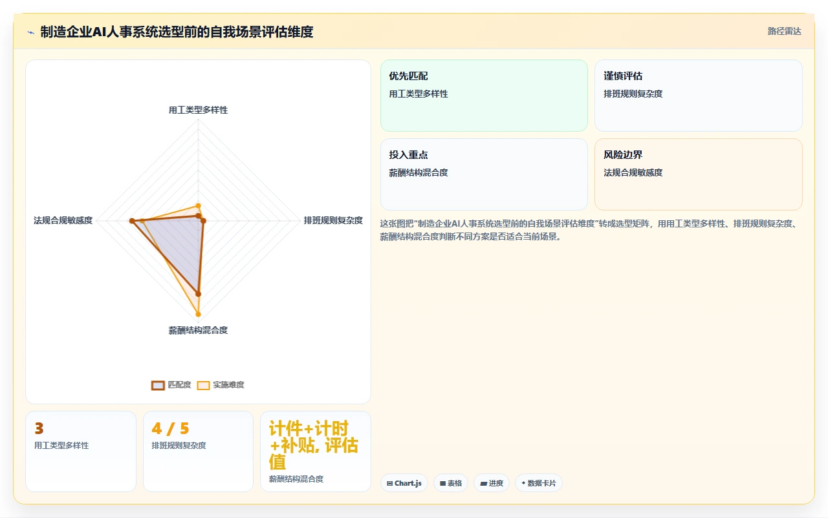This screenshot has height=518, width=828.
Task: Click the 匹配度 legend color box
Action: pos(158,386)
